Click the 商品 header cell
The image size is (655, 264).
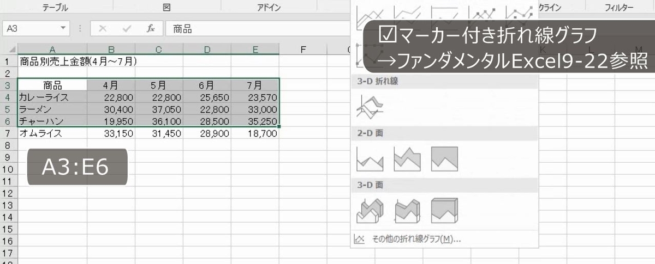(52, 85)
